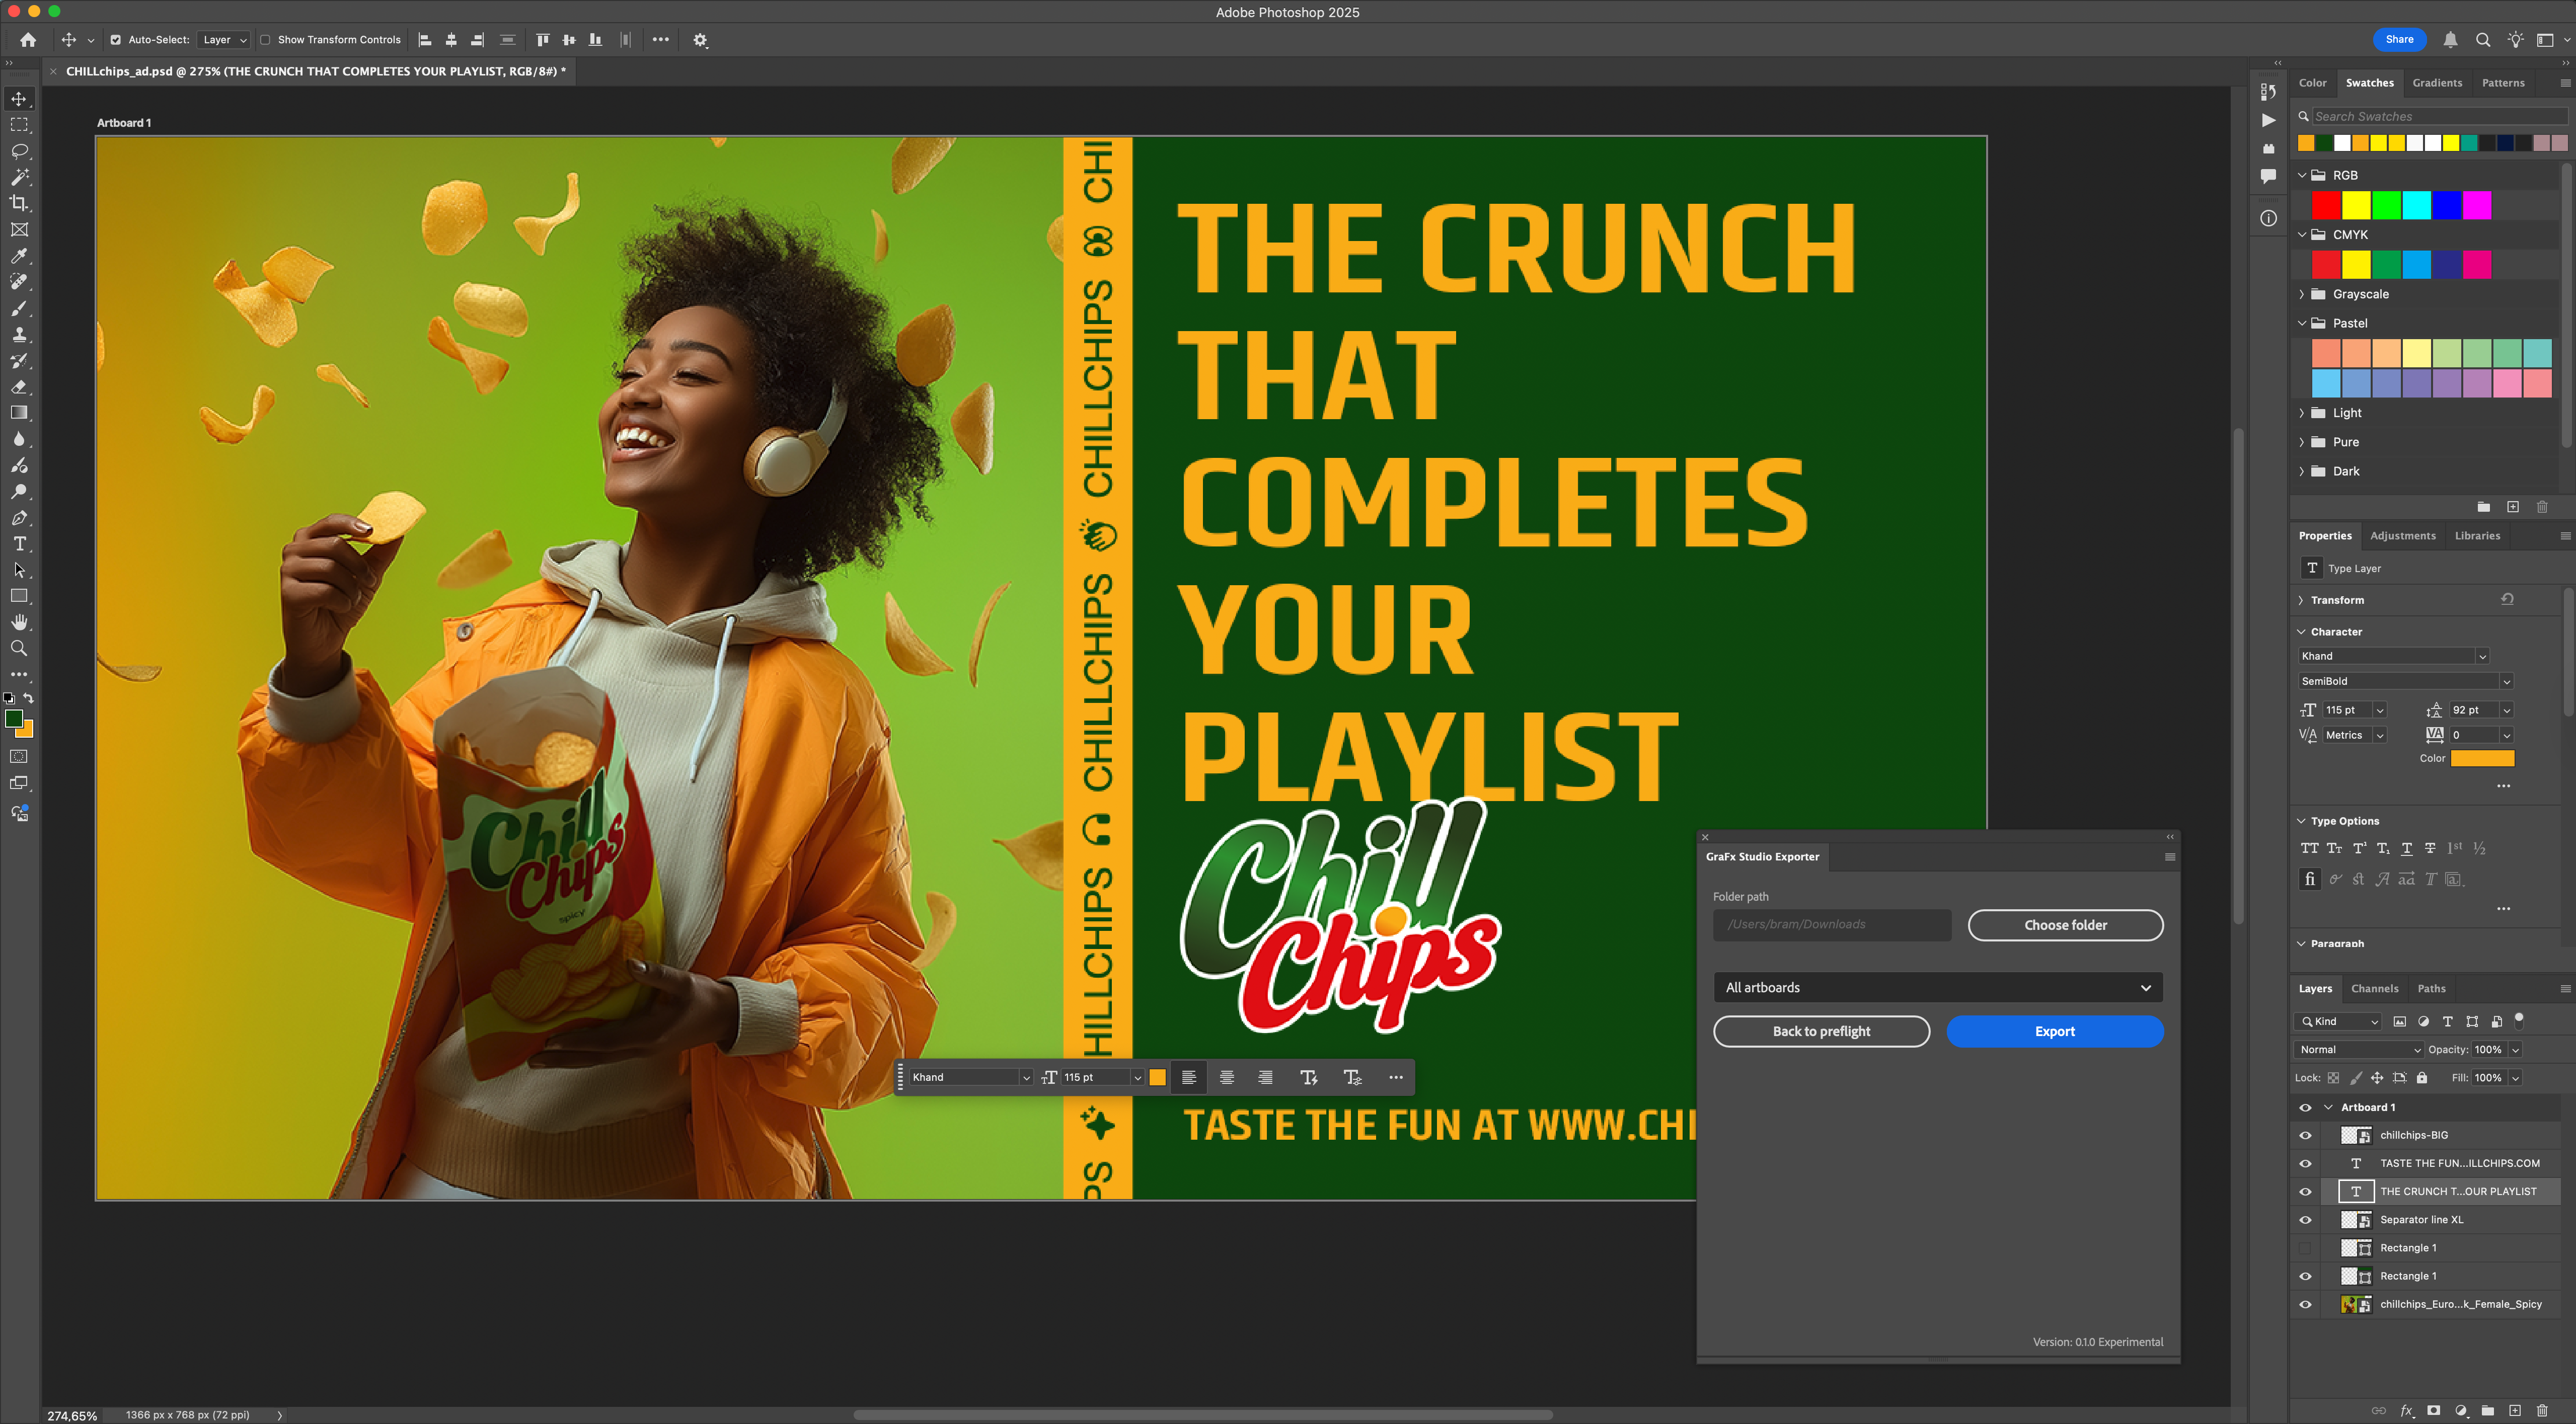Click the Choose folder button
This screenshot has width=2576, height=1424.
click(x=2065, y=925)
